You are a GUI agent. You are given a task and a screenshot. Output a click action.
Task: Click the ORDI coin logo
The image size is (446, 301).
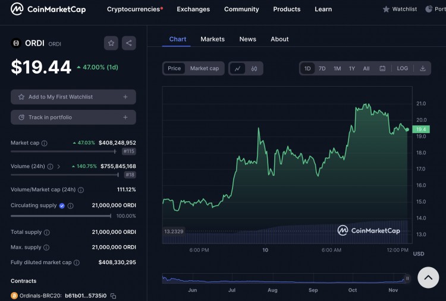[x=16, y=43]
